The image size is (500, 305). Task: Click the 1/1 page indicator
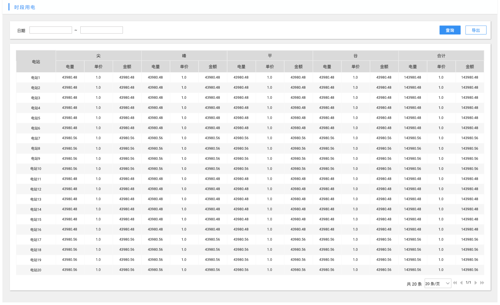pyautogui.click(x=468, y=283)
